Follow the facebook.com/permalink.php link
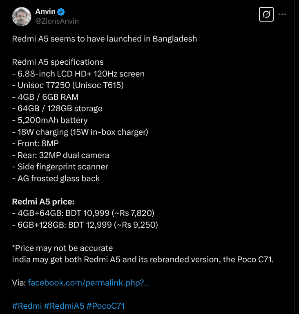Viewport: 299px width, 314px height. click(89, 283)
